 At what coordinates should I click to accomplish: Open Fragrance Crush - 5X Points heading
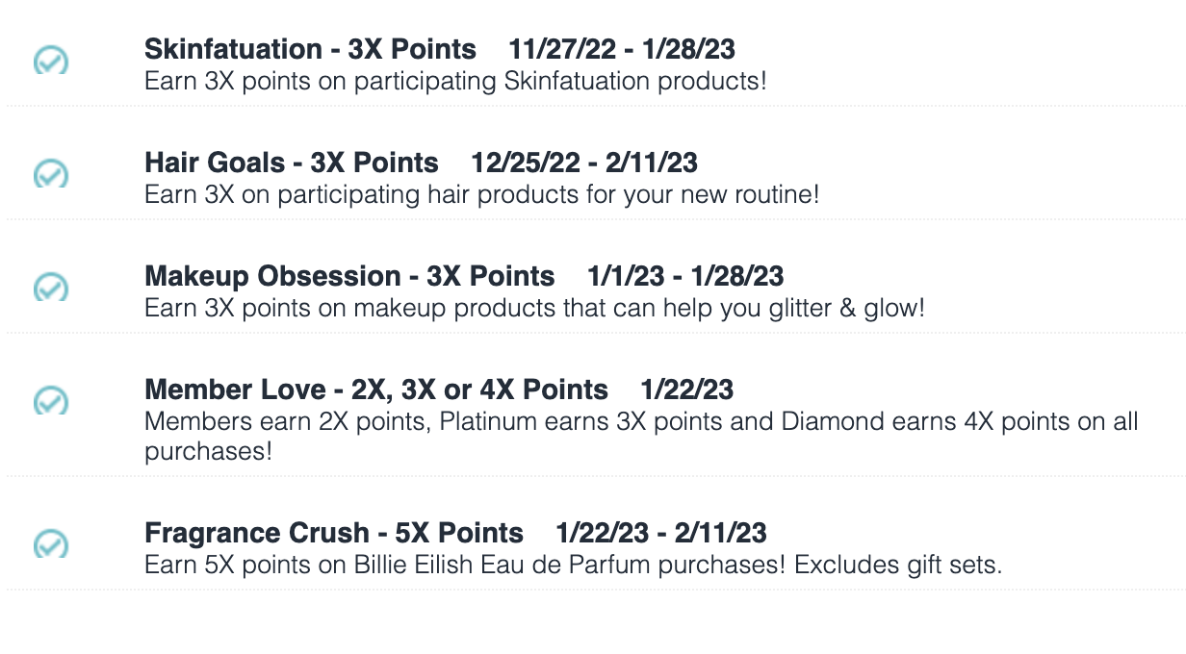coord(334,533)
